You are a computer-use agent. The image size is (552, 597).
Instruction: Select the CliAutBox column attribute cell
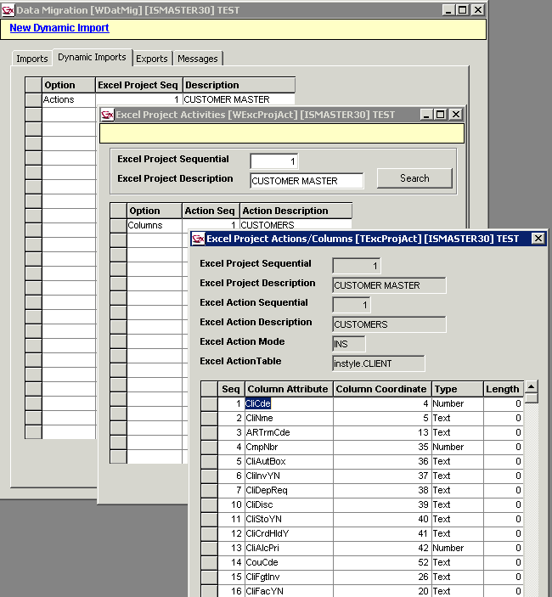pos(289,461)
